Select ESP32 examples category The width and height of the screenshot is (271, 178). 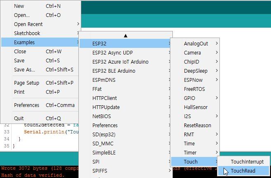(x=125, y=44)
